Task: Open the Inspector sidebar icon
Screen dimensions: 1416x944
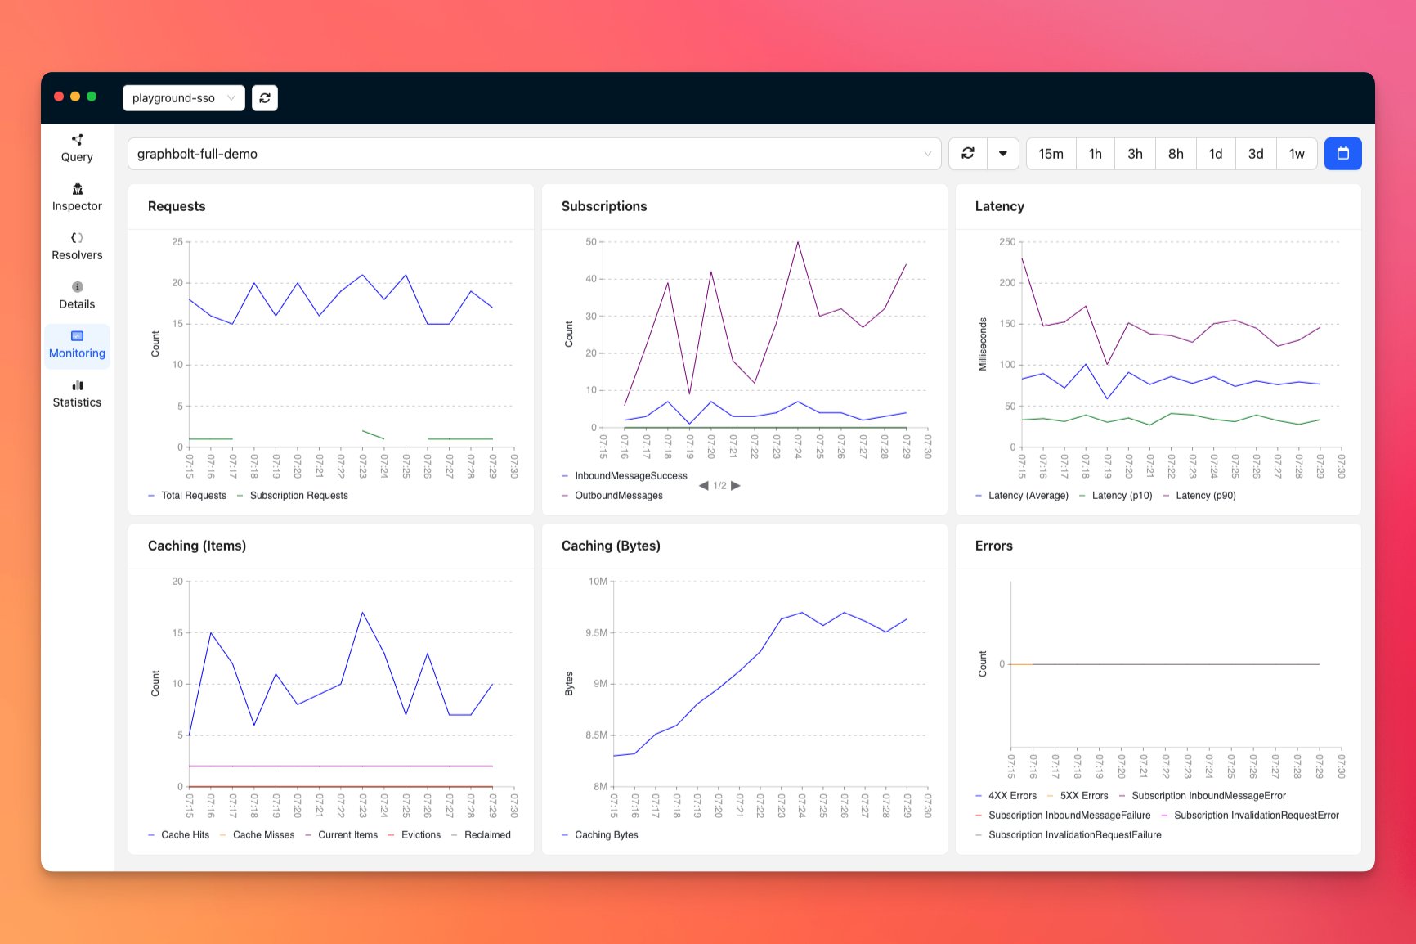Action: pos(77,189)
